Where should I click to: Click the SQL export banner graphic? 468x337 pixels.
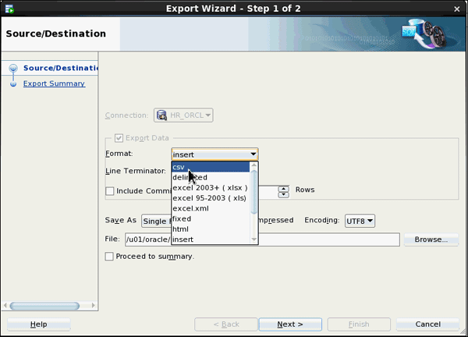point(424,34)
